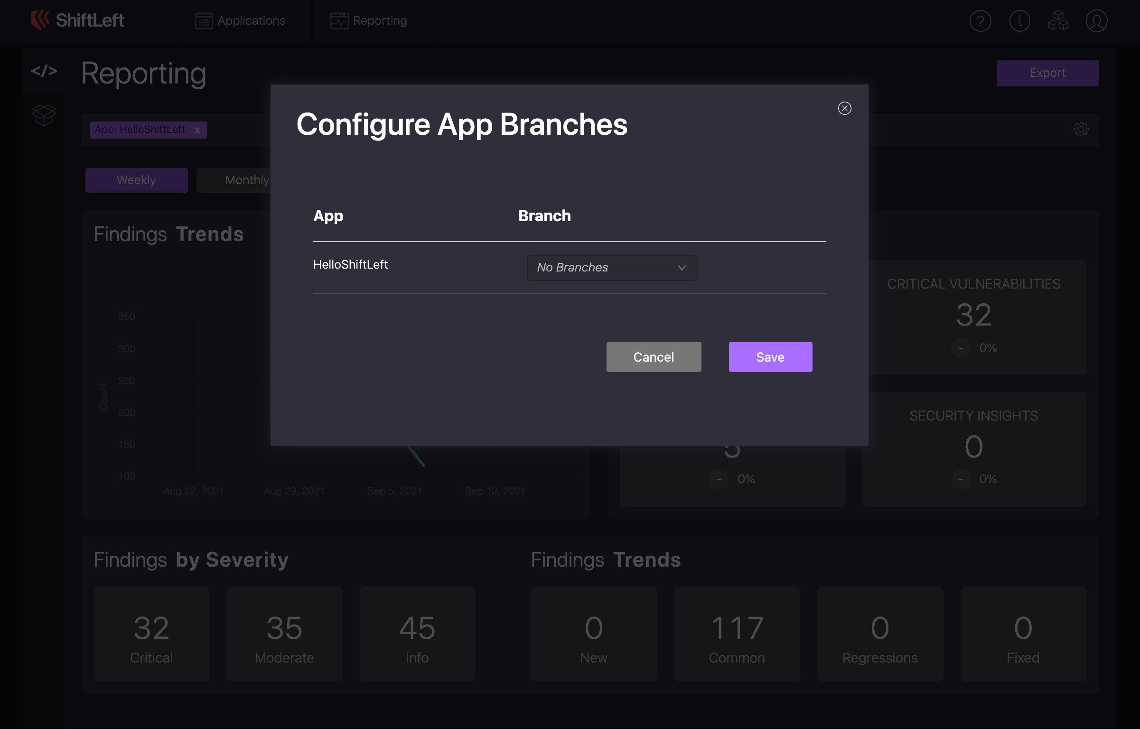The image size is (1140, 729).
Task: Click the App column header
Action: [x=328, y=216]
